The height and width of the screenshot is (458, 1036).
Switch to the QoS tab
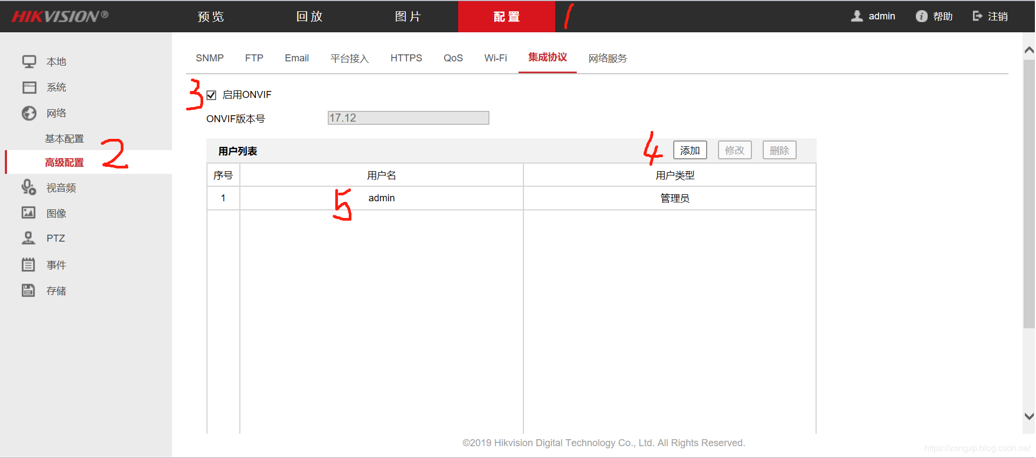(453, 58)
